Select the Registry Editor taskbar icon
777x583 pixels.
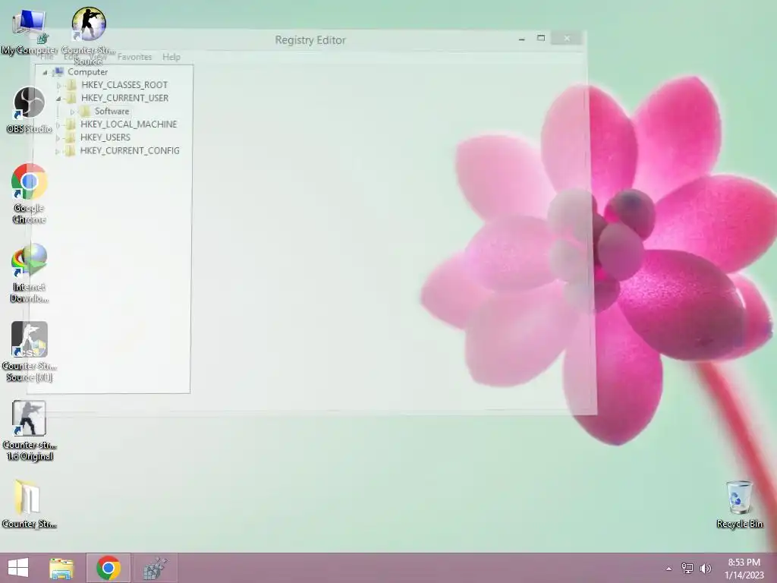[x=155, y=568]
